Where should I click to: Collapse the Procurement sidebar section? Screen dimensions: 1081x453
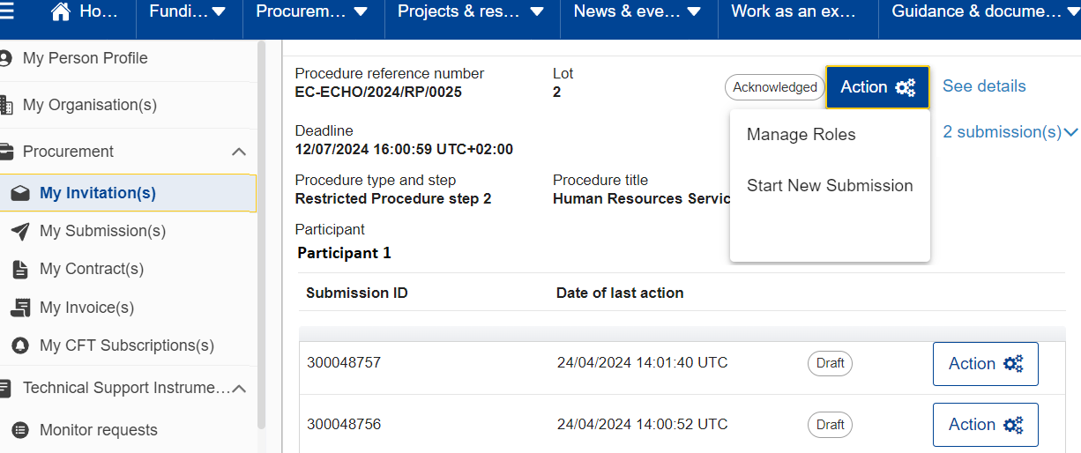coord(238,152)
